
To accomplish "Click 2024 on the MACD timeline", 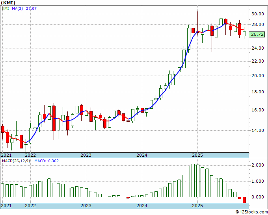I will tap(142, 206).
